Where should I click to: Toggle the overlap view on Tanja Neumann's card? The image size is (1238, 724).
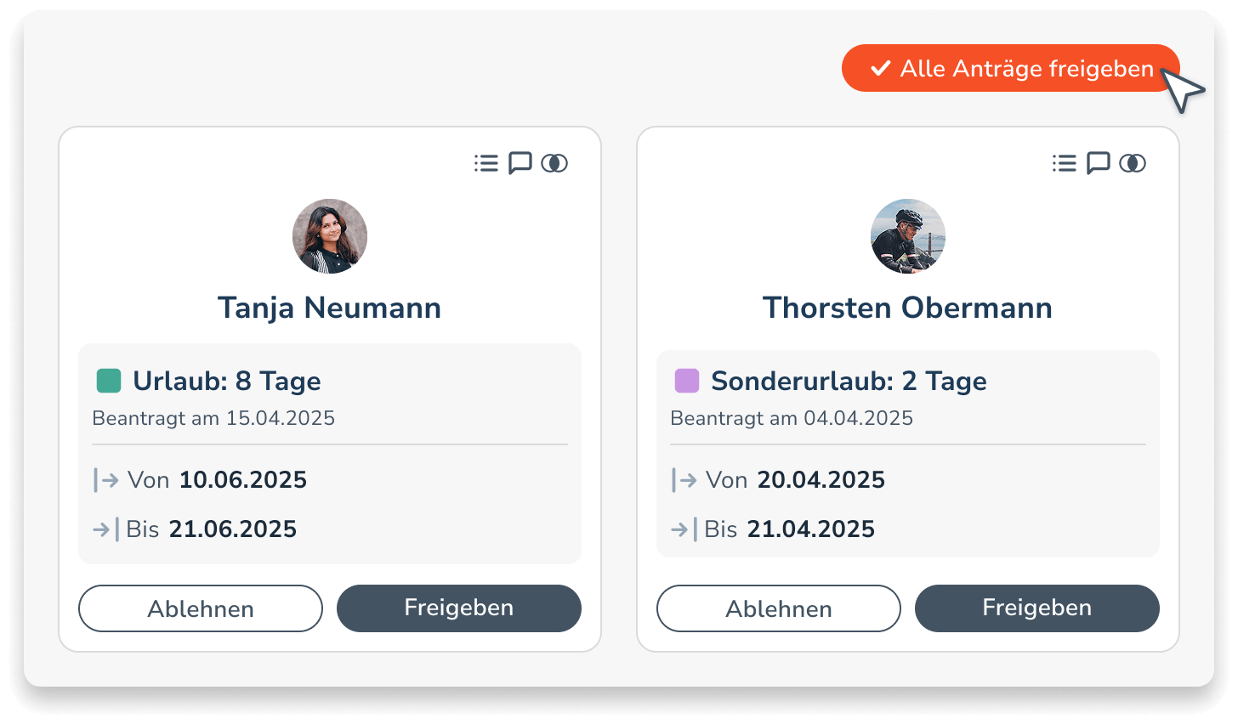pyautogui.click(x=554, y=163)
